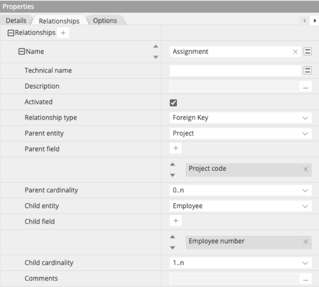The image size is (319, 287).
Task: Uncheck the Activated checkbox
Action: [173, 102]
